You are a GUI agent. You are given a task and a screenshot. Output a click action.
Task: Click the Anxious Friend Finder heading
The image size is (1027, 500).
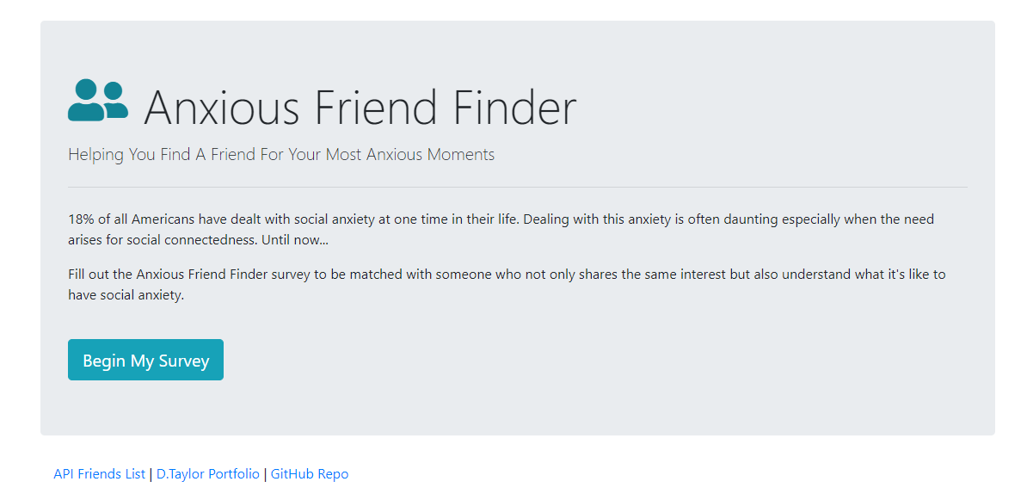[360, 107]
